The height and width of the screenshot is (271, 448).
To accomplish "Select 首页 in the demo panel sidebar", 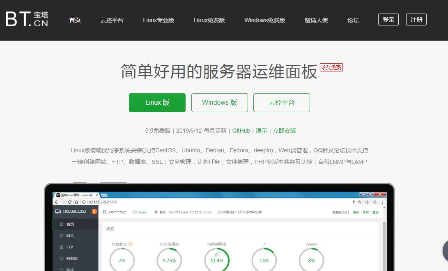I will 76,224.
